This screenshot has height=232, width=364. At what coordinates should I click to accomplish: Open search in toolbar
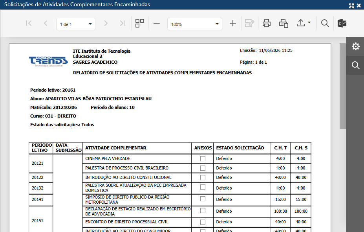(x=325, y=23)
